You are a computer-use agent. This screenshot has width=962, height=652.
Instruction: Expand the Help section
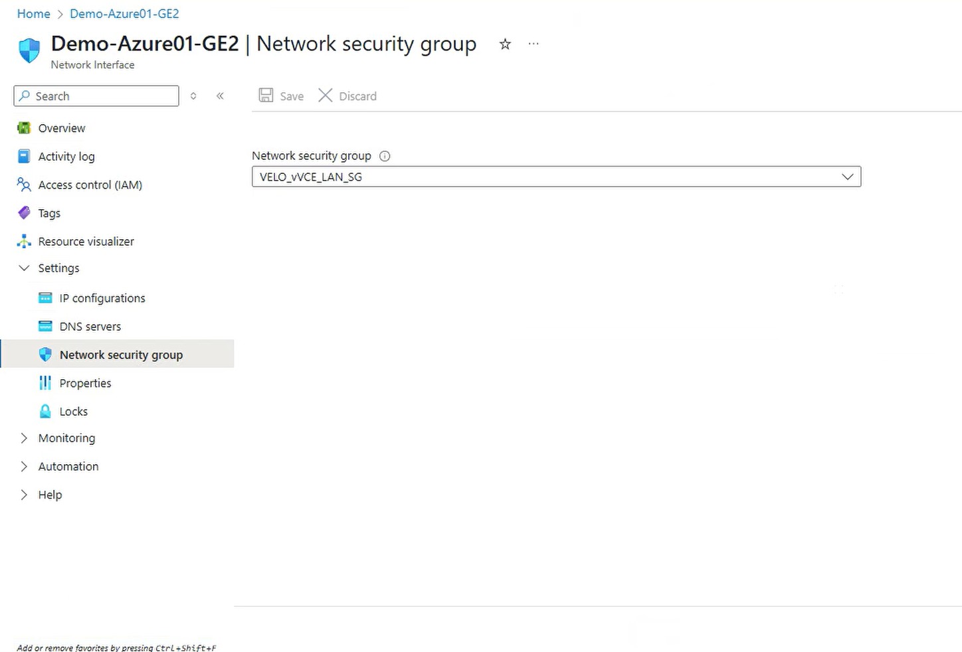point(24,495)
